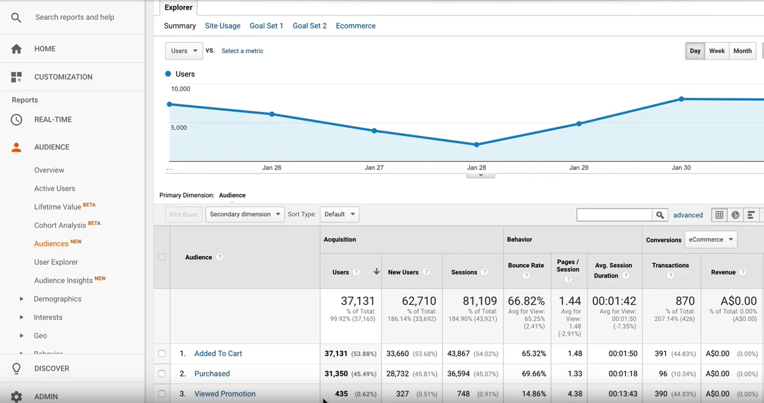Open the Active Users report
Image resolution: width=764 pixels, height=403 pixels.
54,189
